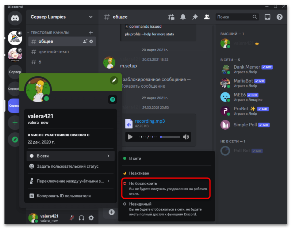Play recording.mp3 audio
The height and width of the screenshot is (229, 292).
click(x=130, y=137)
